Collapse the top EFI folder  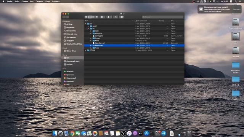tap(85, 24)
